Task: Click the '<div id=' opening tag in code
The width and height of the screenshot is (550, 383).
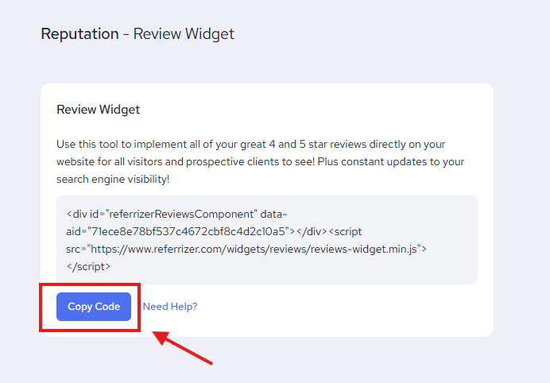Action: (x=86, y=214)
